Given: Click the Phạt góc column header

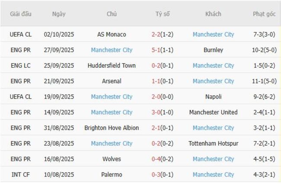Looking at the screenshot, I should [x=264, y=14].
